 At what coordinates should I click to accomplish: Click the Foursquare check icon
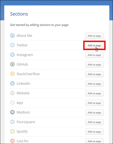click(x=12, y=122)
